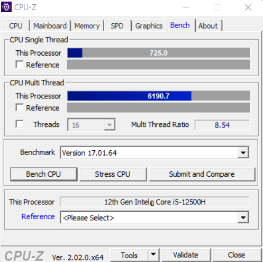Enable the Multi Thread Reference checkbox
This screenshot has width=263, height=262.
click(20, 107)
